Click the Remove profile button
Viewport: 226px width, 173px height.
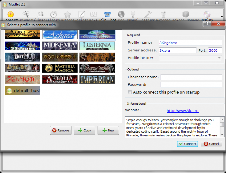click(x=60, y=130)
